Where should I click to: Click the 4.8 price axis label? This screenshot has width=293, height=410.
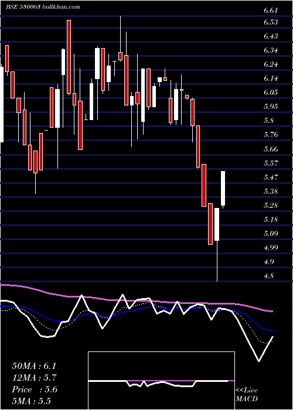[268, 276]
